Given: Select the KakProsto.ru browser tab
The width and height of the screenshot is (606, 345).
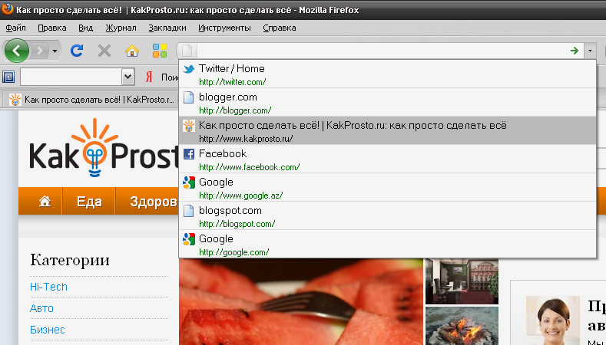Looking at the screenshot, I should coord(91,100).
